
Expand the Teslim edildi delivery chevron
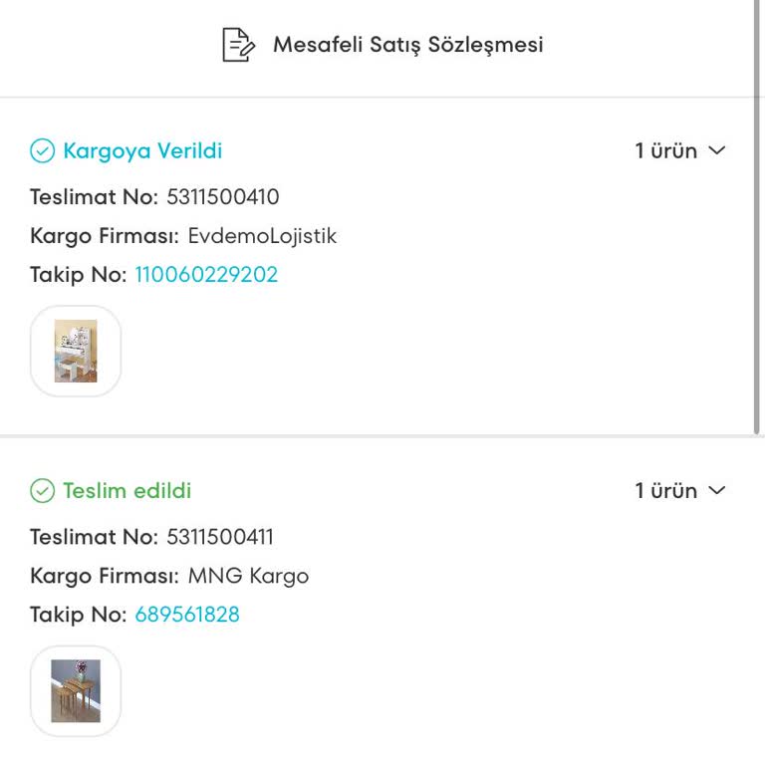717,491
